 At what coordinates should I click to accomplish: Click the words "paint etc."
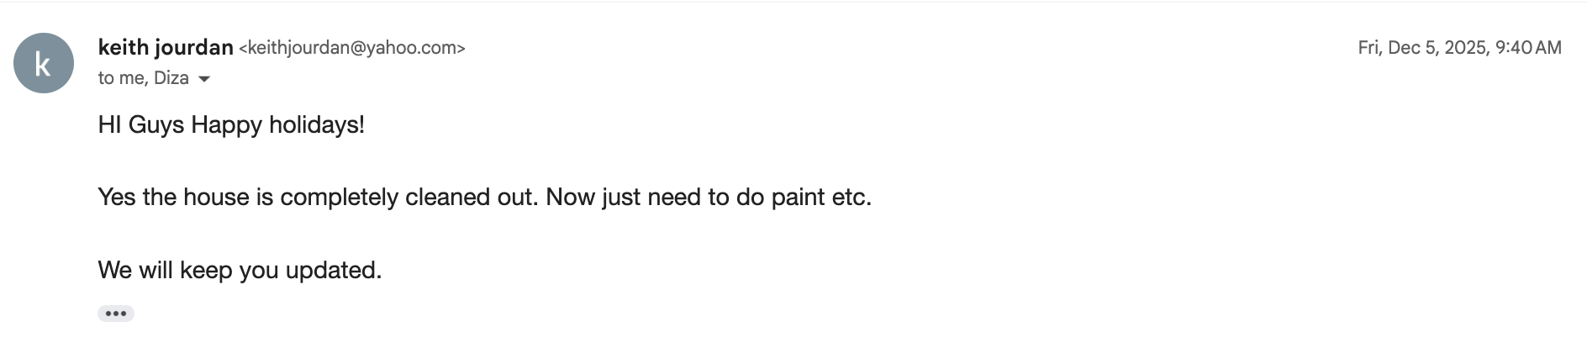821,198
